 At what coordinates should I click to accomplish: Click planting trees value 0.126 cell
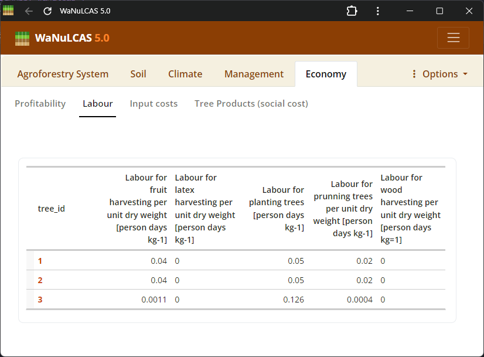point(293,300)
